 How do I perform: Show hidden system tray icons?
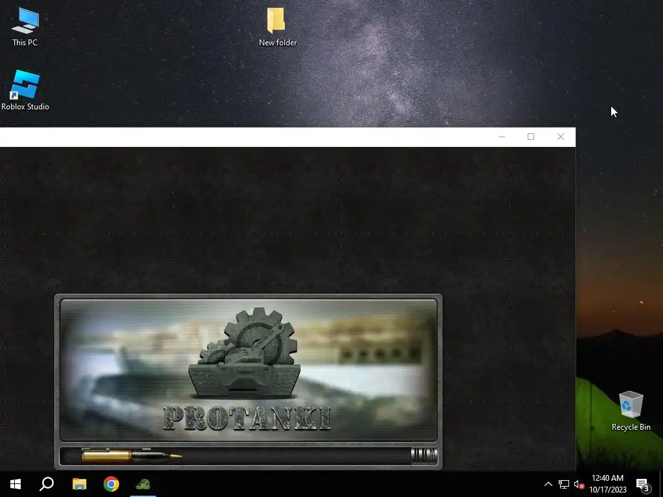point(548,484)
